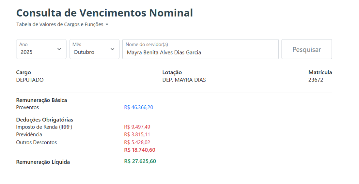Click the Outros Descontos amount R$ 5.428,02
This screenshot has height=184, width=359.
coord(137,143)
